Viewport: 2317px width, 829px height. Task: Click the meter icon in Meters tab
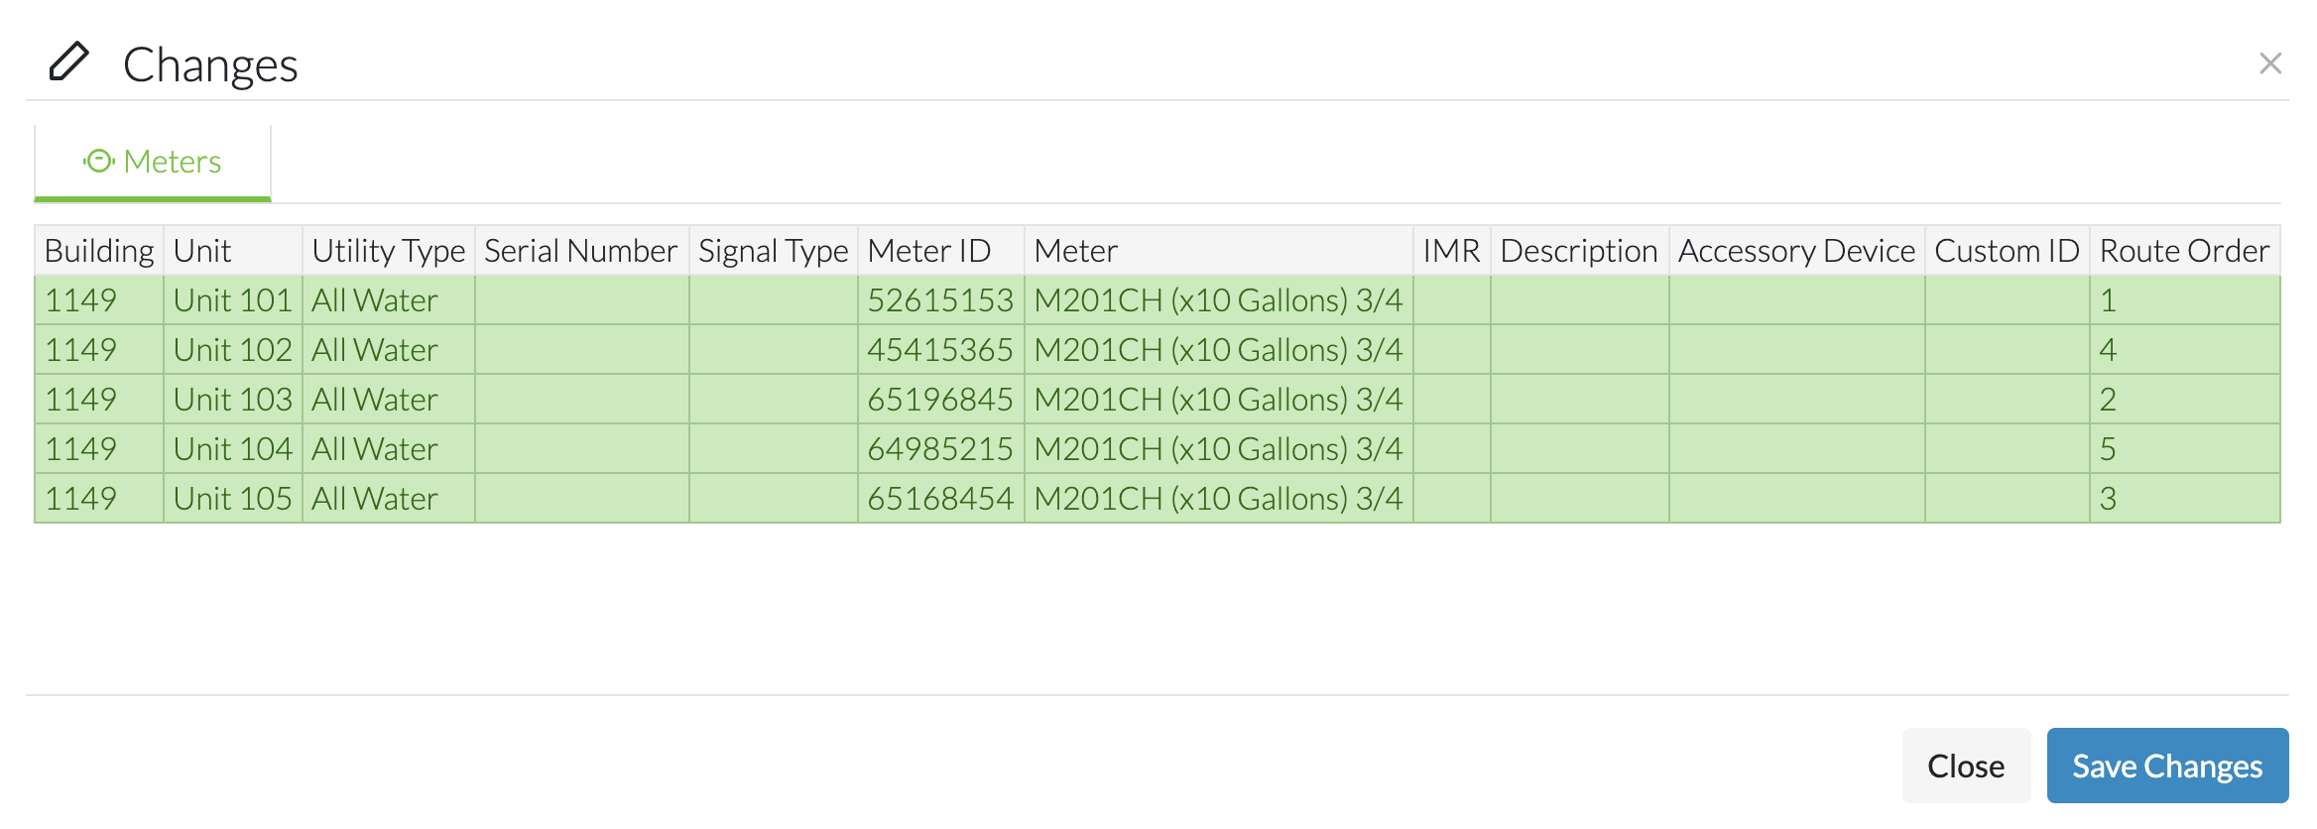pyautogui.click(x=99, y=161)
